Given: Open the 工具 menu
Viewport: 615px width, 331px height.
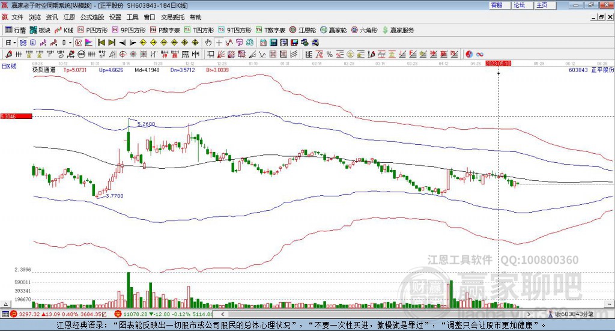Looking at the screenshot, I should tap(133, 17).
